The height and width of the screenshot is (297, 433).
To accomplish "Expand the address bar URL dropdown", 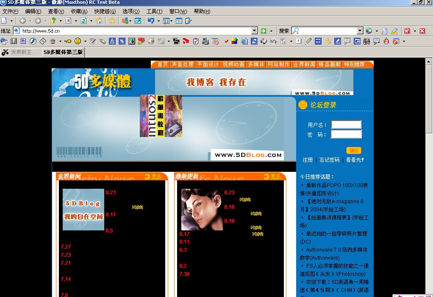I will [255, 31].
